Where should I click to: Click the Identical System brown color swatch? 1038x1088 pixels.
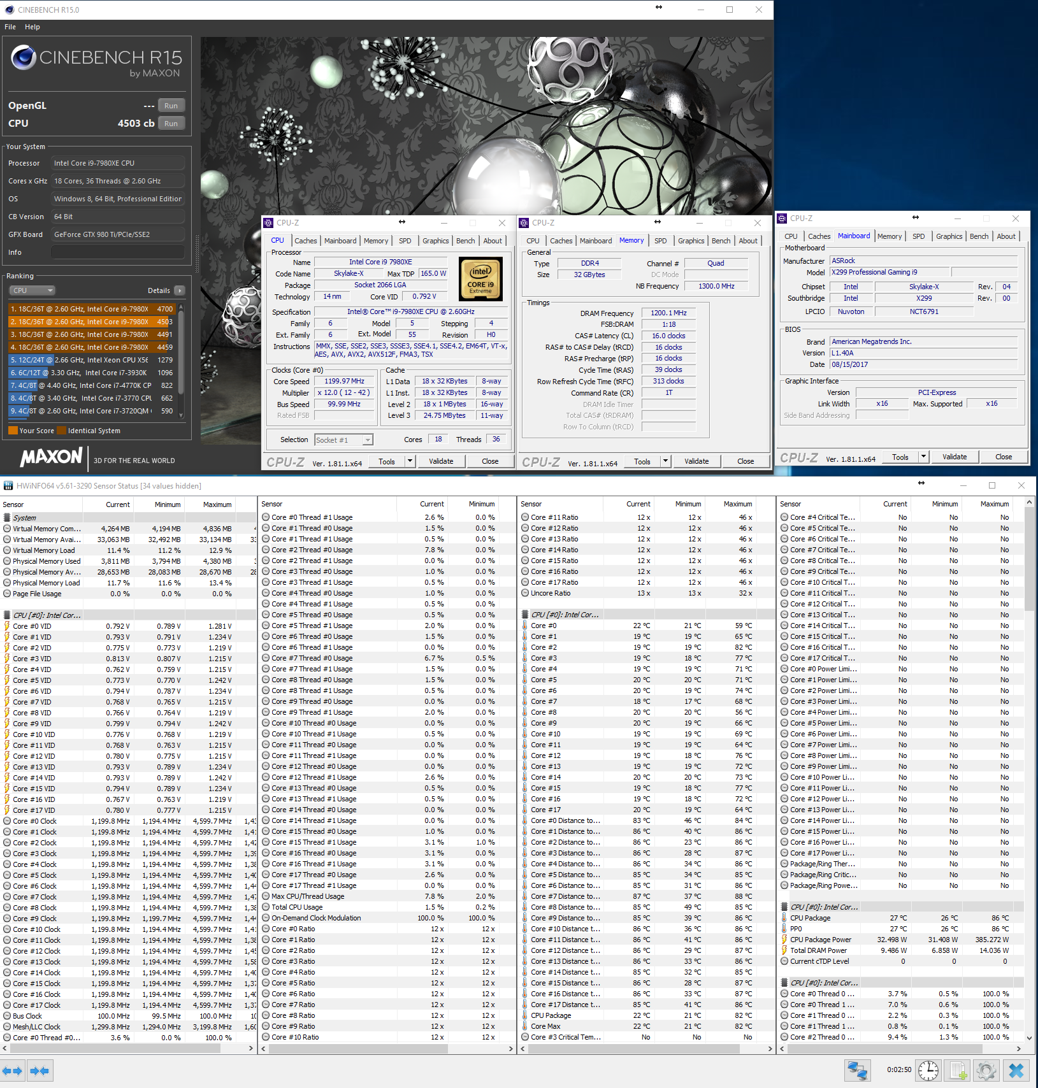tap(62, 431)
